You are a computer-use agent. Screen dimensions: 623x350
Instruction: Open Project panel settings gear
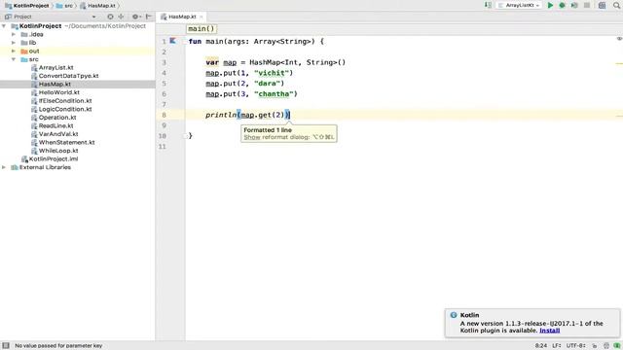pos(136,17)
